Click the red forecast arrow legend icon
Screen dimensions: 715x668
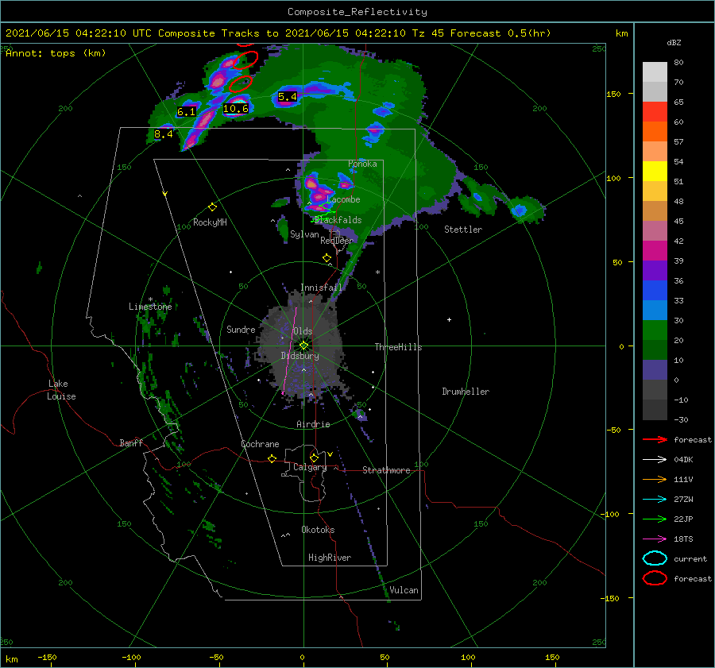coord(655,439)
